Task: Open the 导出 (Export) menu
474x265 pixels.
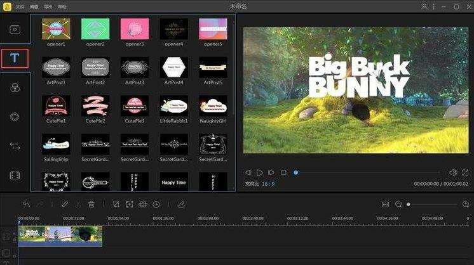Action: coord(48,6)
